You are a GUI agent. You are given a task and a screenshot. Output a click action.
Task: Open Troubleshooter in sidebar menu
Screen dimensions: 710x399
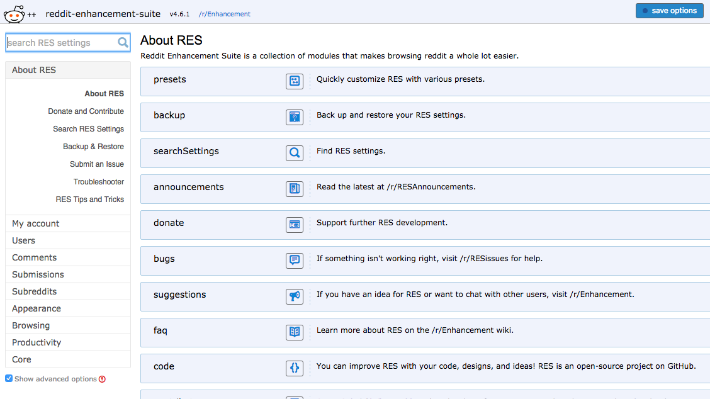[x=99, y=182]
